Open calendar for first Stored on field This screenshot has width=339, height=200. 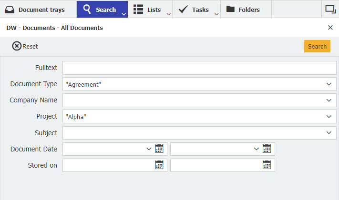pyautogui.click(x=159, y=165)
